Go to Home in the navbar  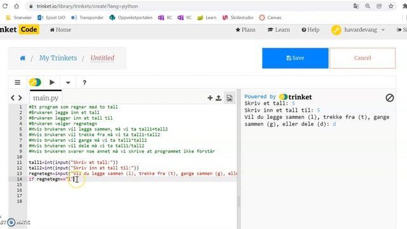[x=60, y=30]
